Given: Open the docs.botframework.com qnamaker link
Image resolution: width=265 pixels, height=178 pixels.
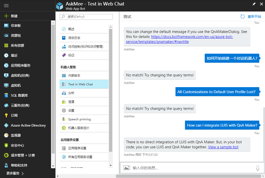Looking at the screenshot, I should 180,39.
